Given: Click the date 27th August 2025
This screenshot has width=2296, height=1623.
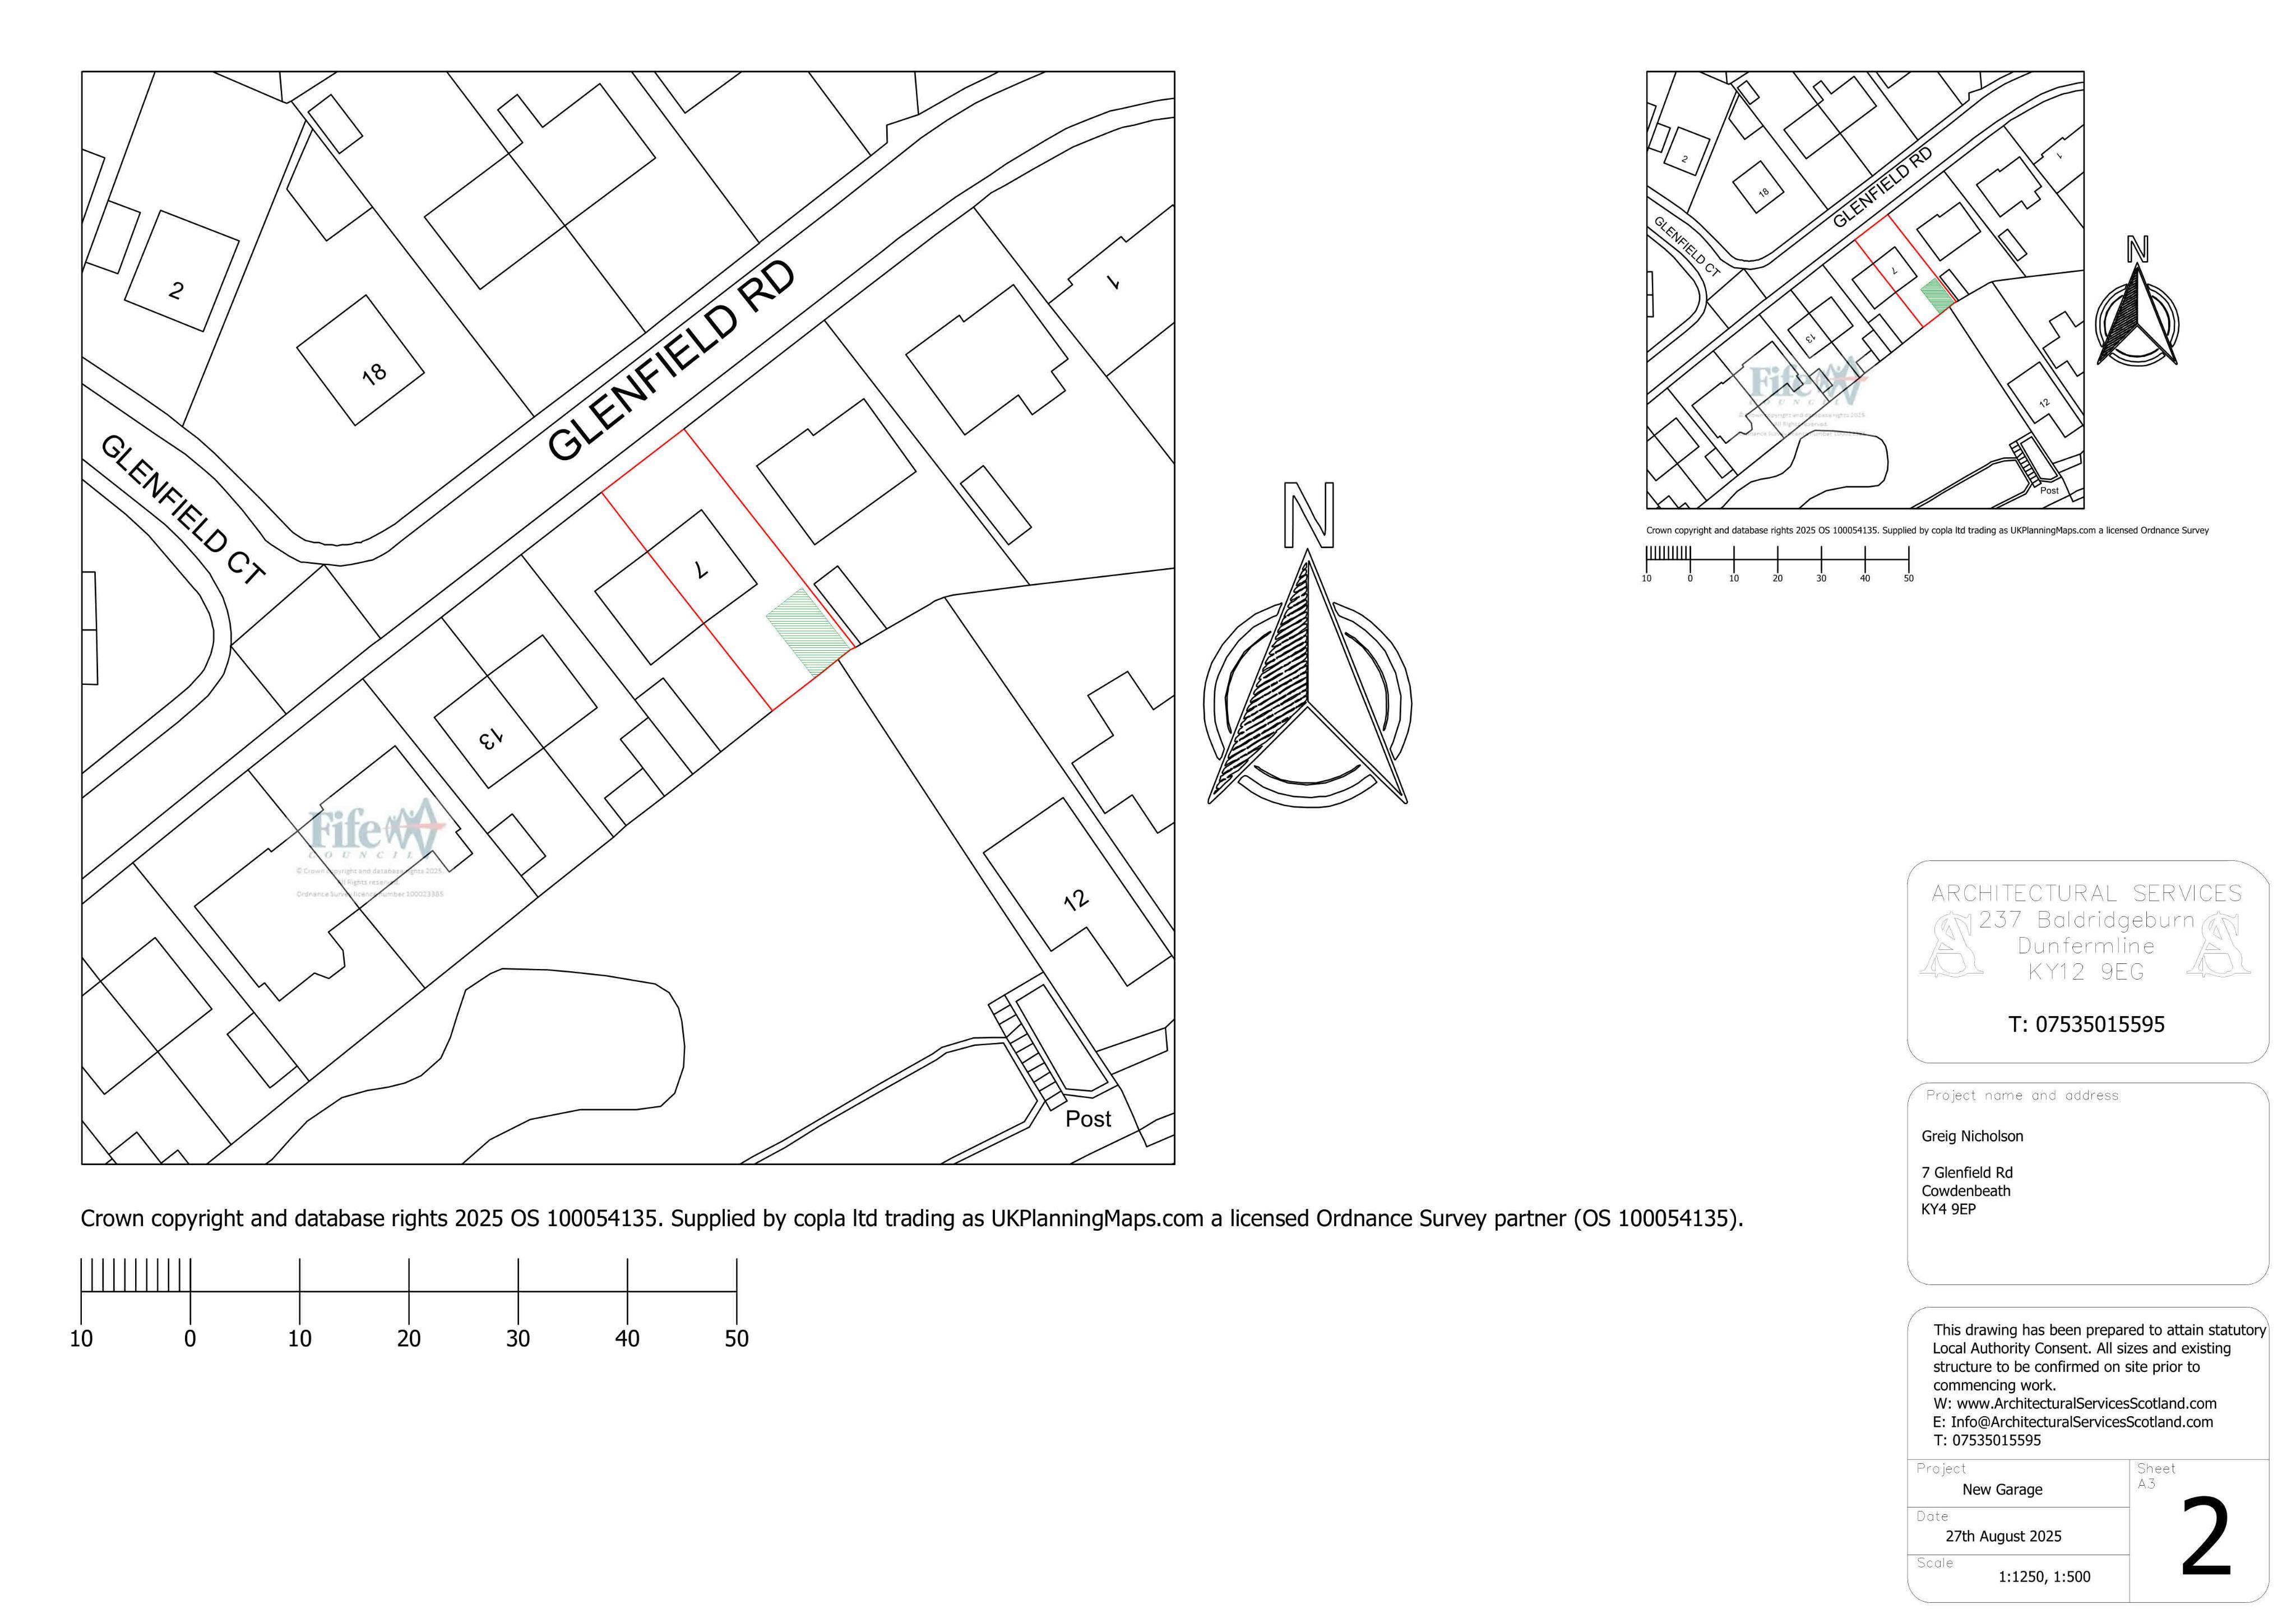Looking at the screenshot, I should (x=2003, y=1536).
